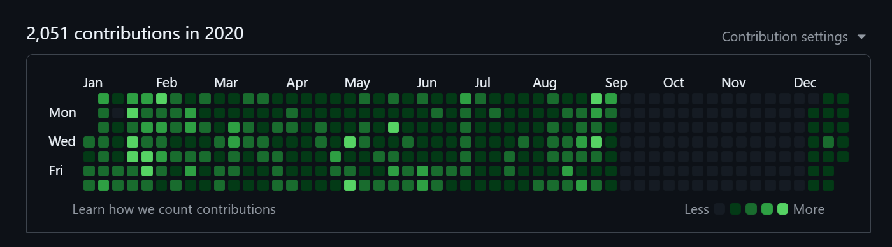Screen dimensions: 892x247
Task: Click the Dec month label
Action: tap(805, 83)
